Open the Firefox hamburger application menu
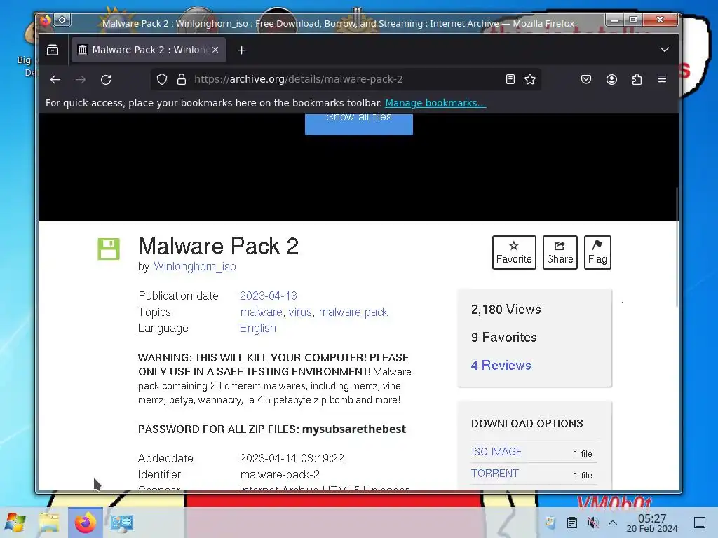 coord(662,79)
